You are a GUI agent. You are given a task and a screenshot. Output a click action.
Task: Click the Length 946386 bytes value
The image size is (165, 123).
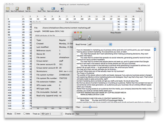pos(53,31)
